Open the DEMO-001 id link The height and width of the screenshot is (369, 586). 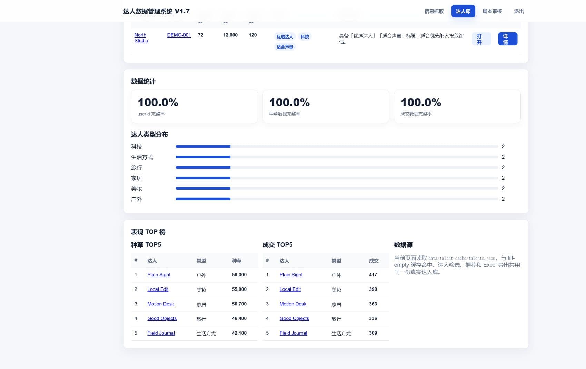pyautogui.click(x=179, y=35)
